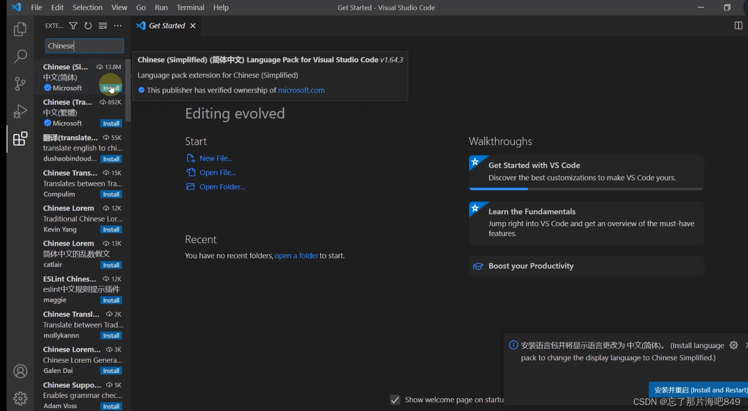Open the Terminal menu
Screen dimensions: 748x411
pyautogui.click(x=191, y=8)
